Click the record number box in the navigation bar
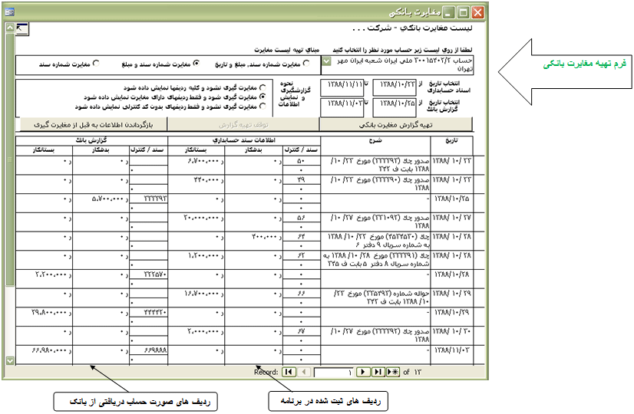The width and height of the screenshot is (634, 414). [x=333, y=373]
